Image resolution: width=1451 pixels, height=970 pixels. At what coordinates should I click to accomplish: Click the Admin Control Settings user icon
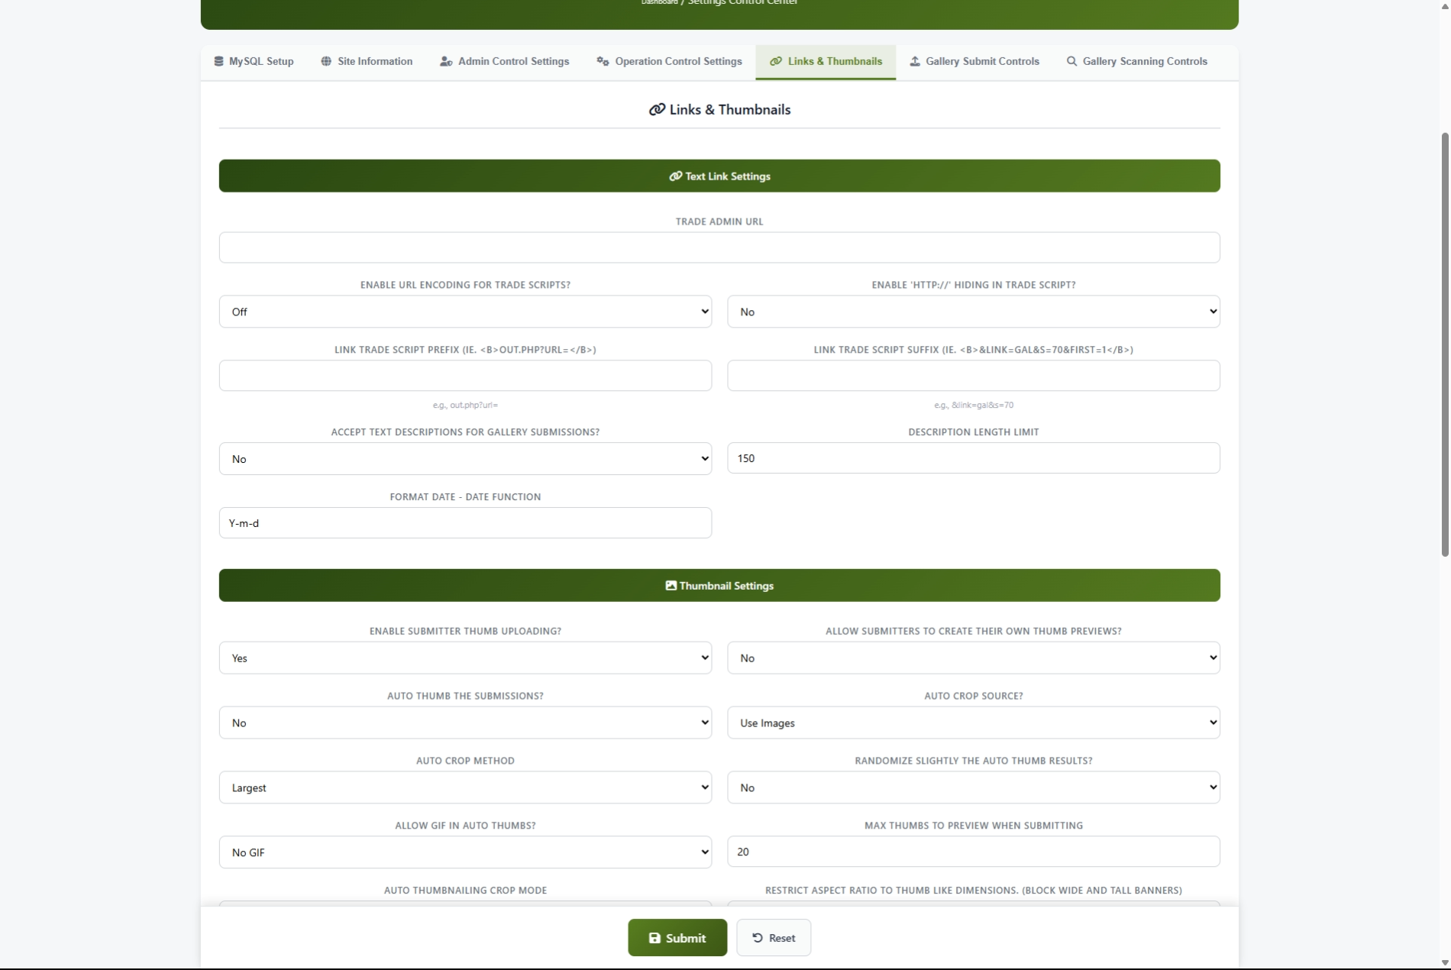tap(446, 61)
